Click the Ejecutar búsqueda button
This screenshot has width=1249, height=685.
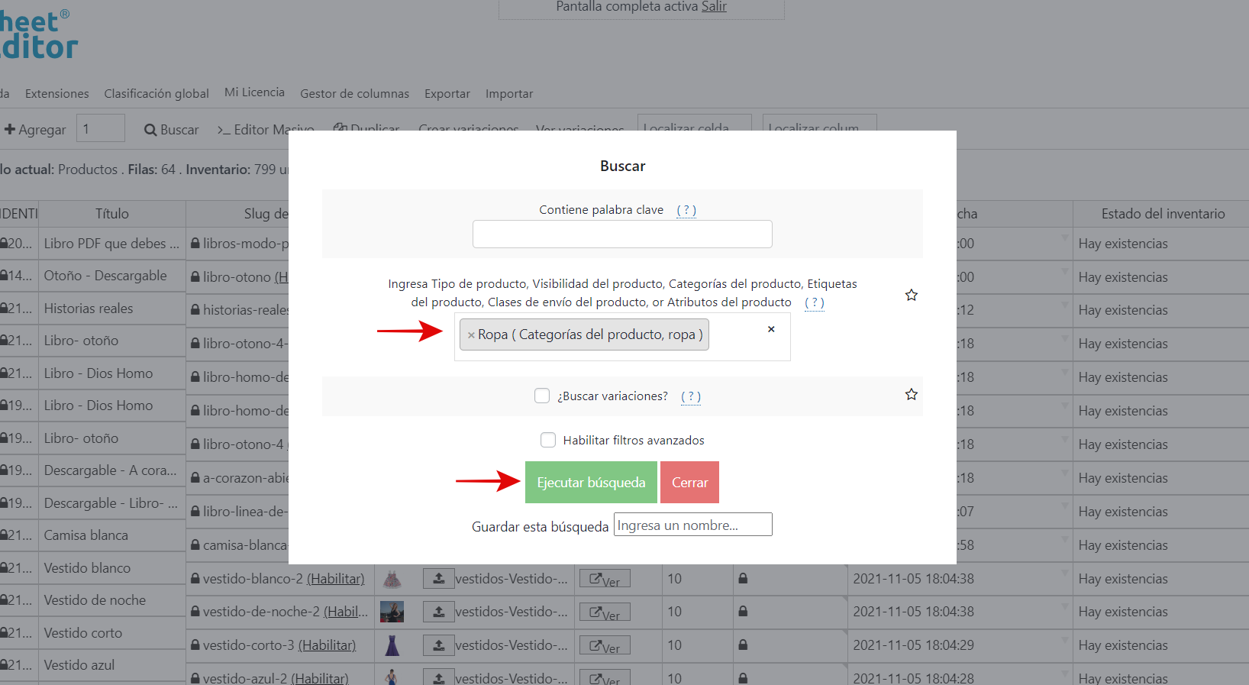point(591,483)
